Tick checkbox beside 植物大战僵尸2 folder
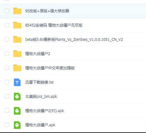 (7, 54)
